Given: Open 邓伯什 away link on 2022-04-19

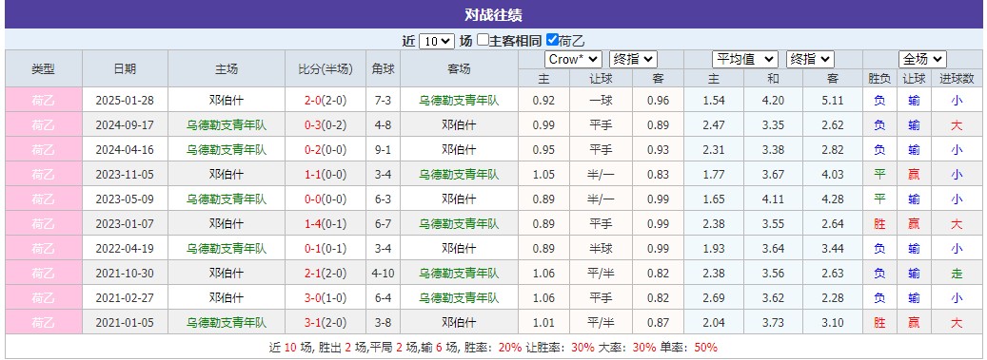Looking at the screenshot, I should [459, 248].
